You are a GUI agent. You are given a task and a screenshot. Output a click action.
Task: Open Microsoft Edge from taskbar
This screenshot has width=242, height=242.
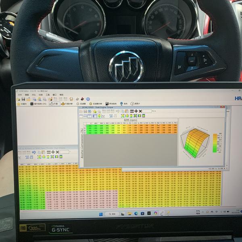click(136, 213)
